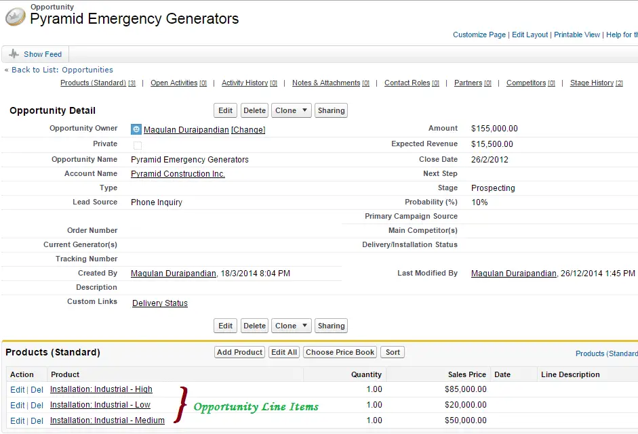Click the Line Description column header
Viewport: 638px width, 434px height.
coord(570,374)
